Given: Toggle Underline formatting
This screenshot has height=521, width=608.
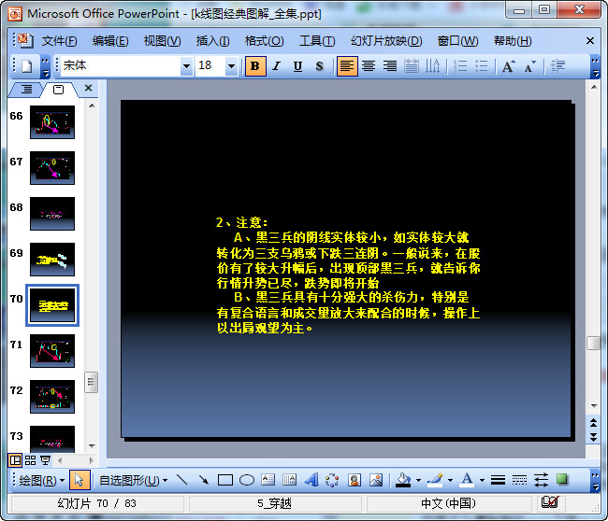Looking at the screenshot, I should click(x=297, y=66).
